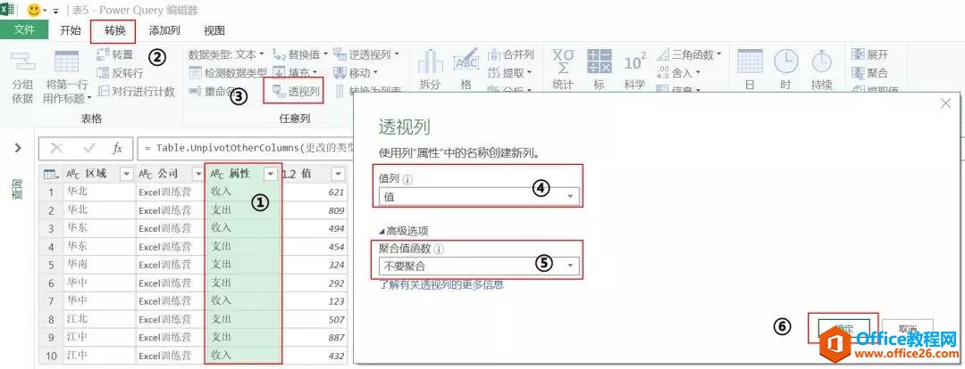965x369 pixels.
Task: Click the smiley feedback icon in title bar
Action: click(33, 11)
